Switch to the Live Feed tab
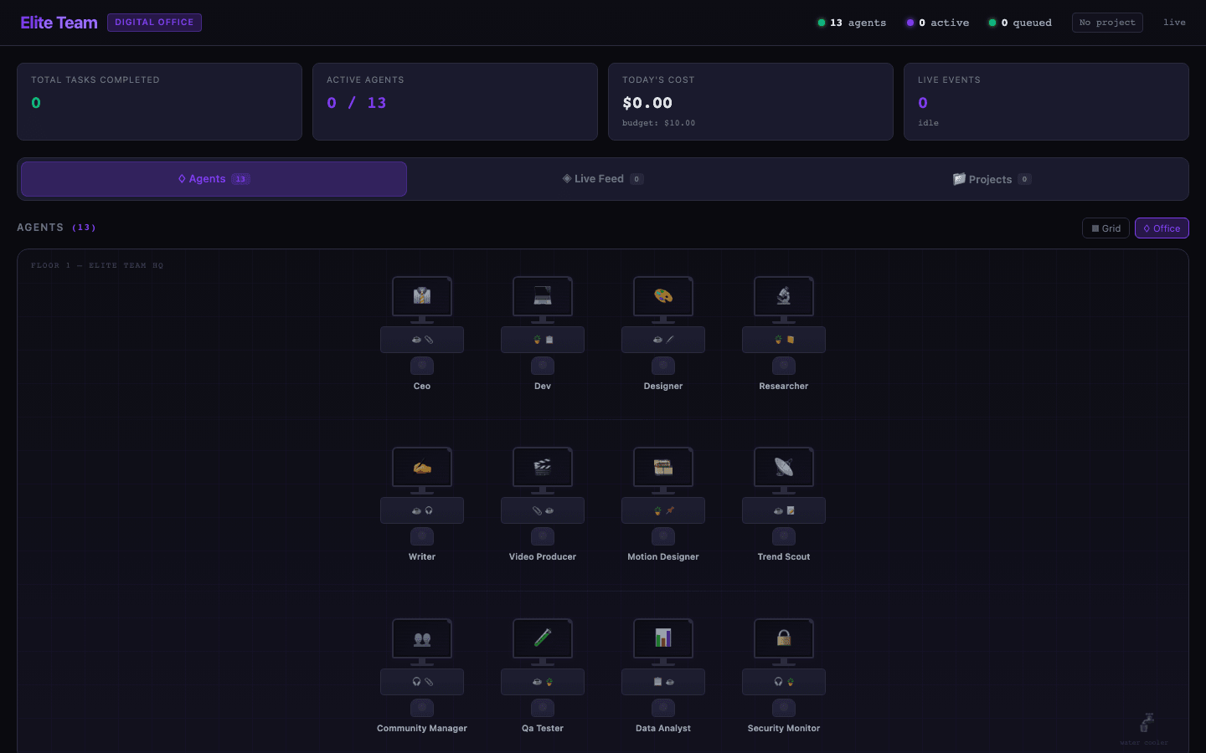 (602, 178)
